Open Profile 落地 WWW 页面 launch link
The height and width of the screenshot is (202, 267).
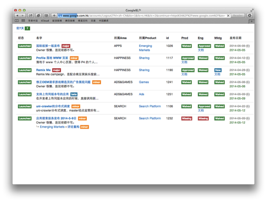pyautogui.click(x=52, y=58)
